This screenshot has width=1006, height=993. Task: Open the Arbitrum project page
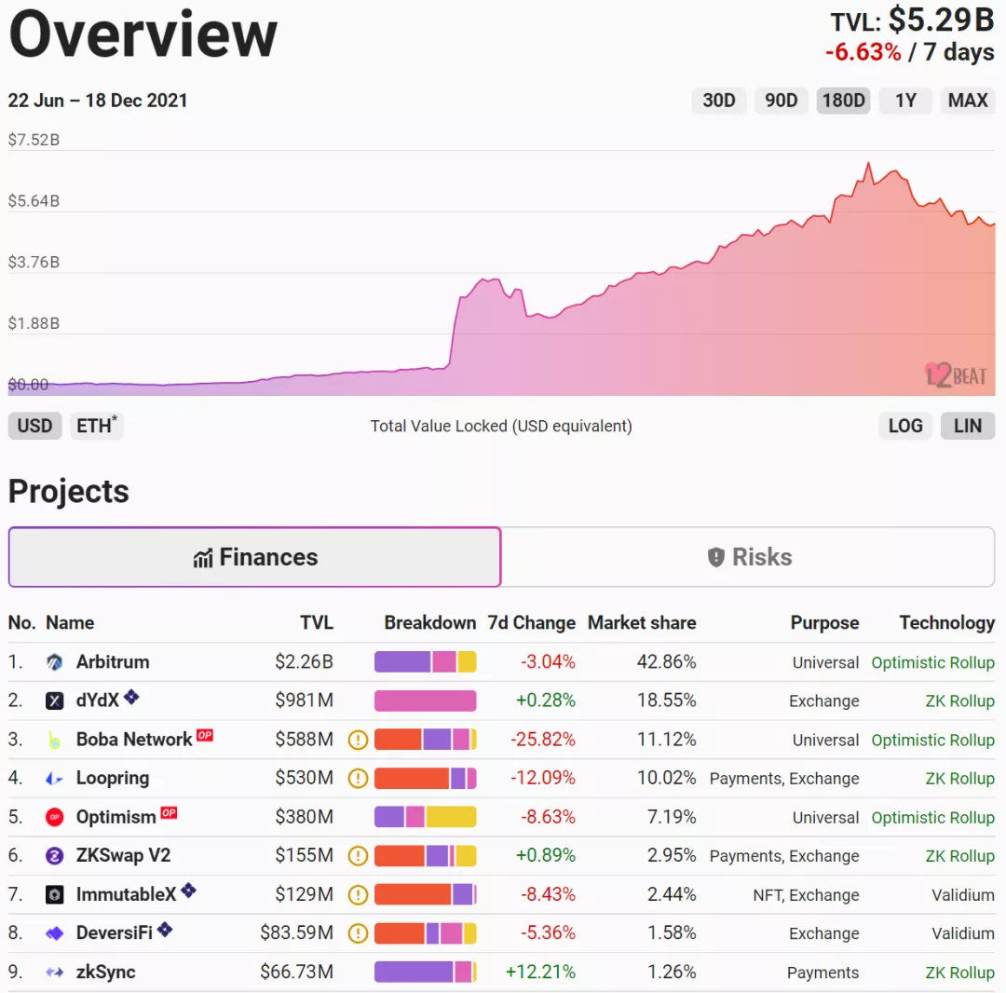pyautogui.click(x=113, y=662)
